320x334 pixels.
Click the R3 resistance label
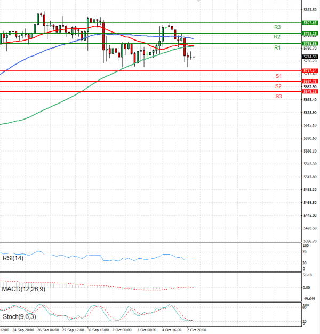click(x=277, y=27)
